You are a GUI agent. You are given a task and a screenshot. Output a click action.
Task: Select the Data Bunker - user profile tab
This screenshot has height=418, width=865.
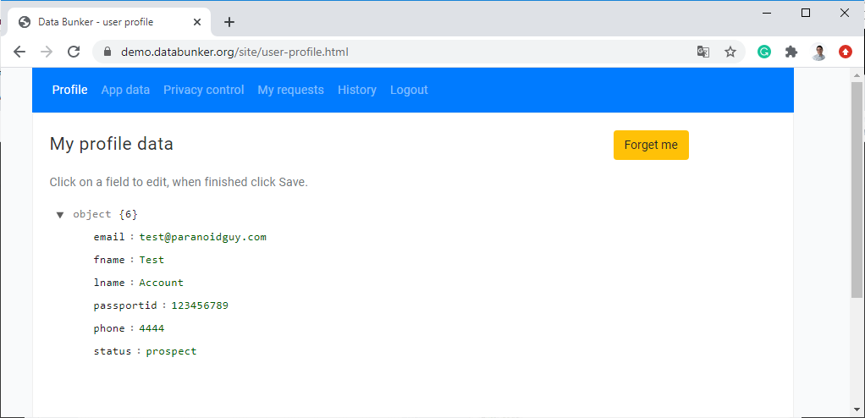tap(108, 22)
